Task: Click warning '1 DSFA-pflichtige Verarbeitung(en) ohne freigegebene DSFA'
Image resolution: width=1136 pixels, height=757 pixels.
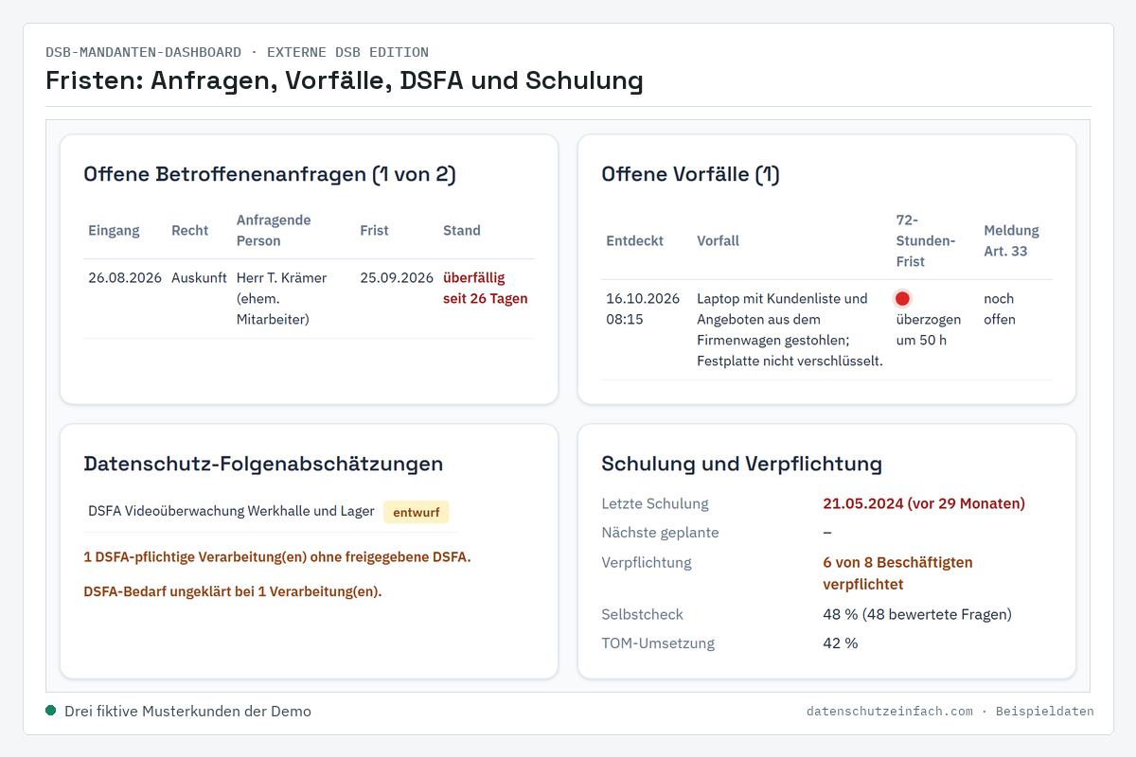Action: (x=277, y=556)
